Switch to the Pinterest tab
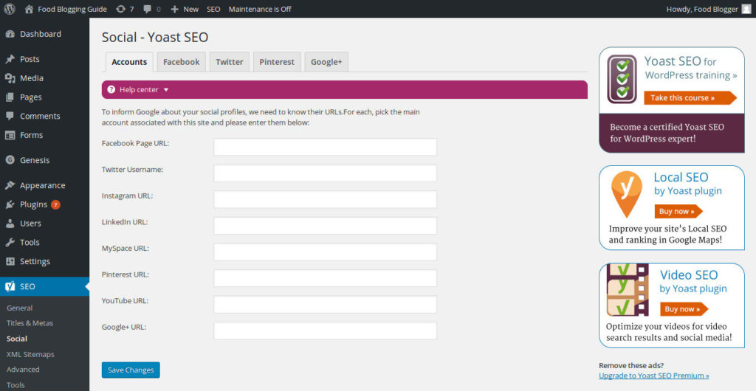 [277, 62]
